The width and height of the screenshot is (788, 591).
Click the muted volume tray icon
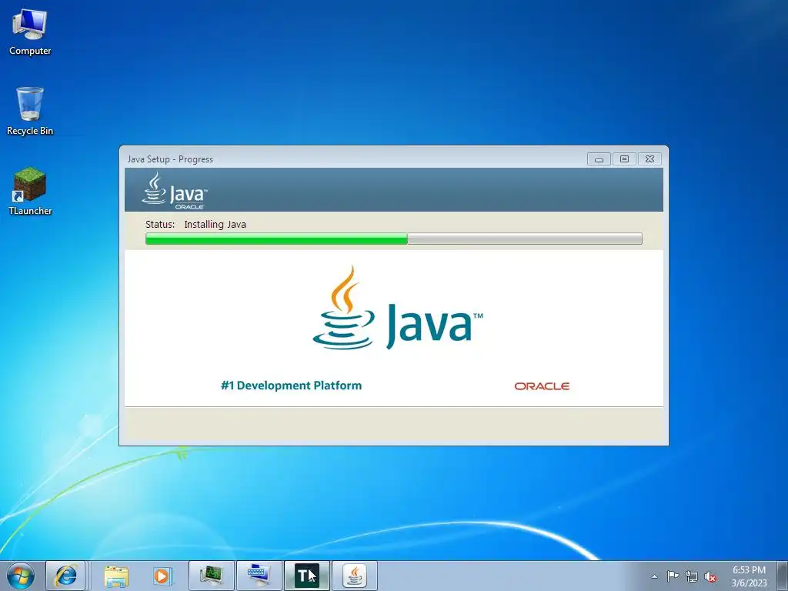710,576
